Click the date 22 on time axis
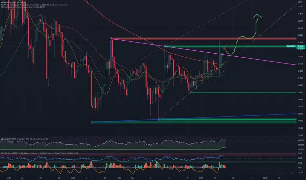Image resolution: width=306 pixels, height=180 pixels. [x=41, y=178]
